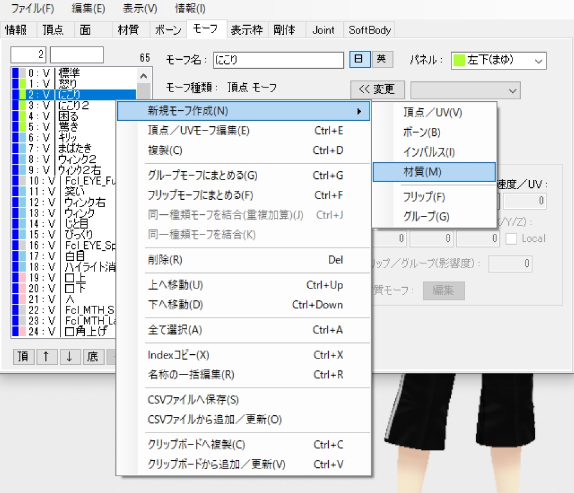Switch to the 表示枠 tab
Screen dimensions: 574x493
247,30
